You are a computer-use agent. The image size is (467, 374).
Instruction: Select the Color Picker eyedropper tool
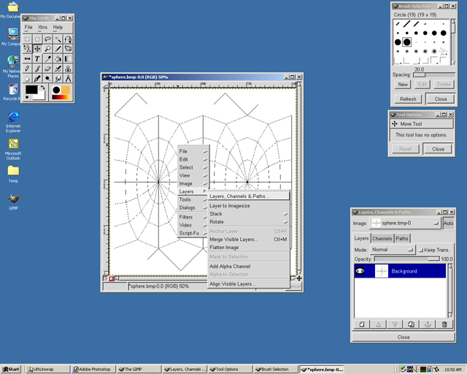(47, 58)
